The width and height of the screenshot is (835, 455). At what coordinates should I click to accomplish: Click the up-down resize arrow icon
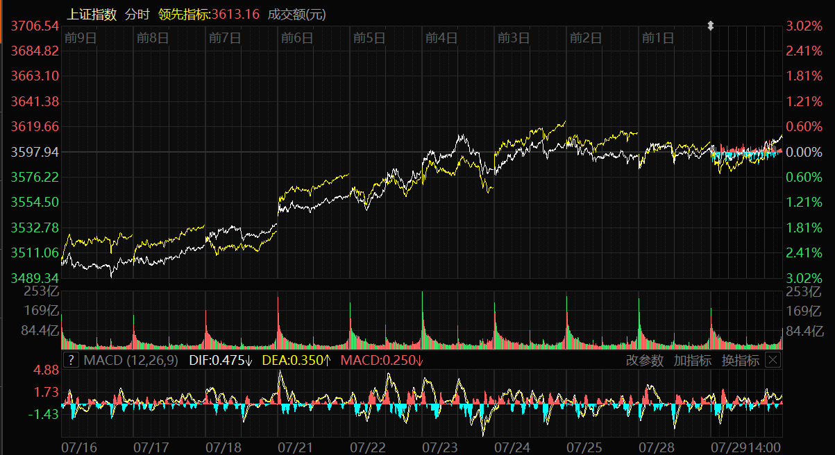710,26
